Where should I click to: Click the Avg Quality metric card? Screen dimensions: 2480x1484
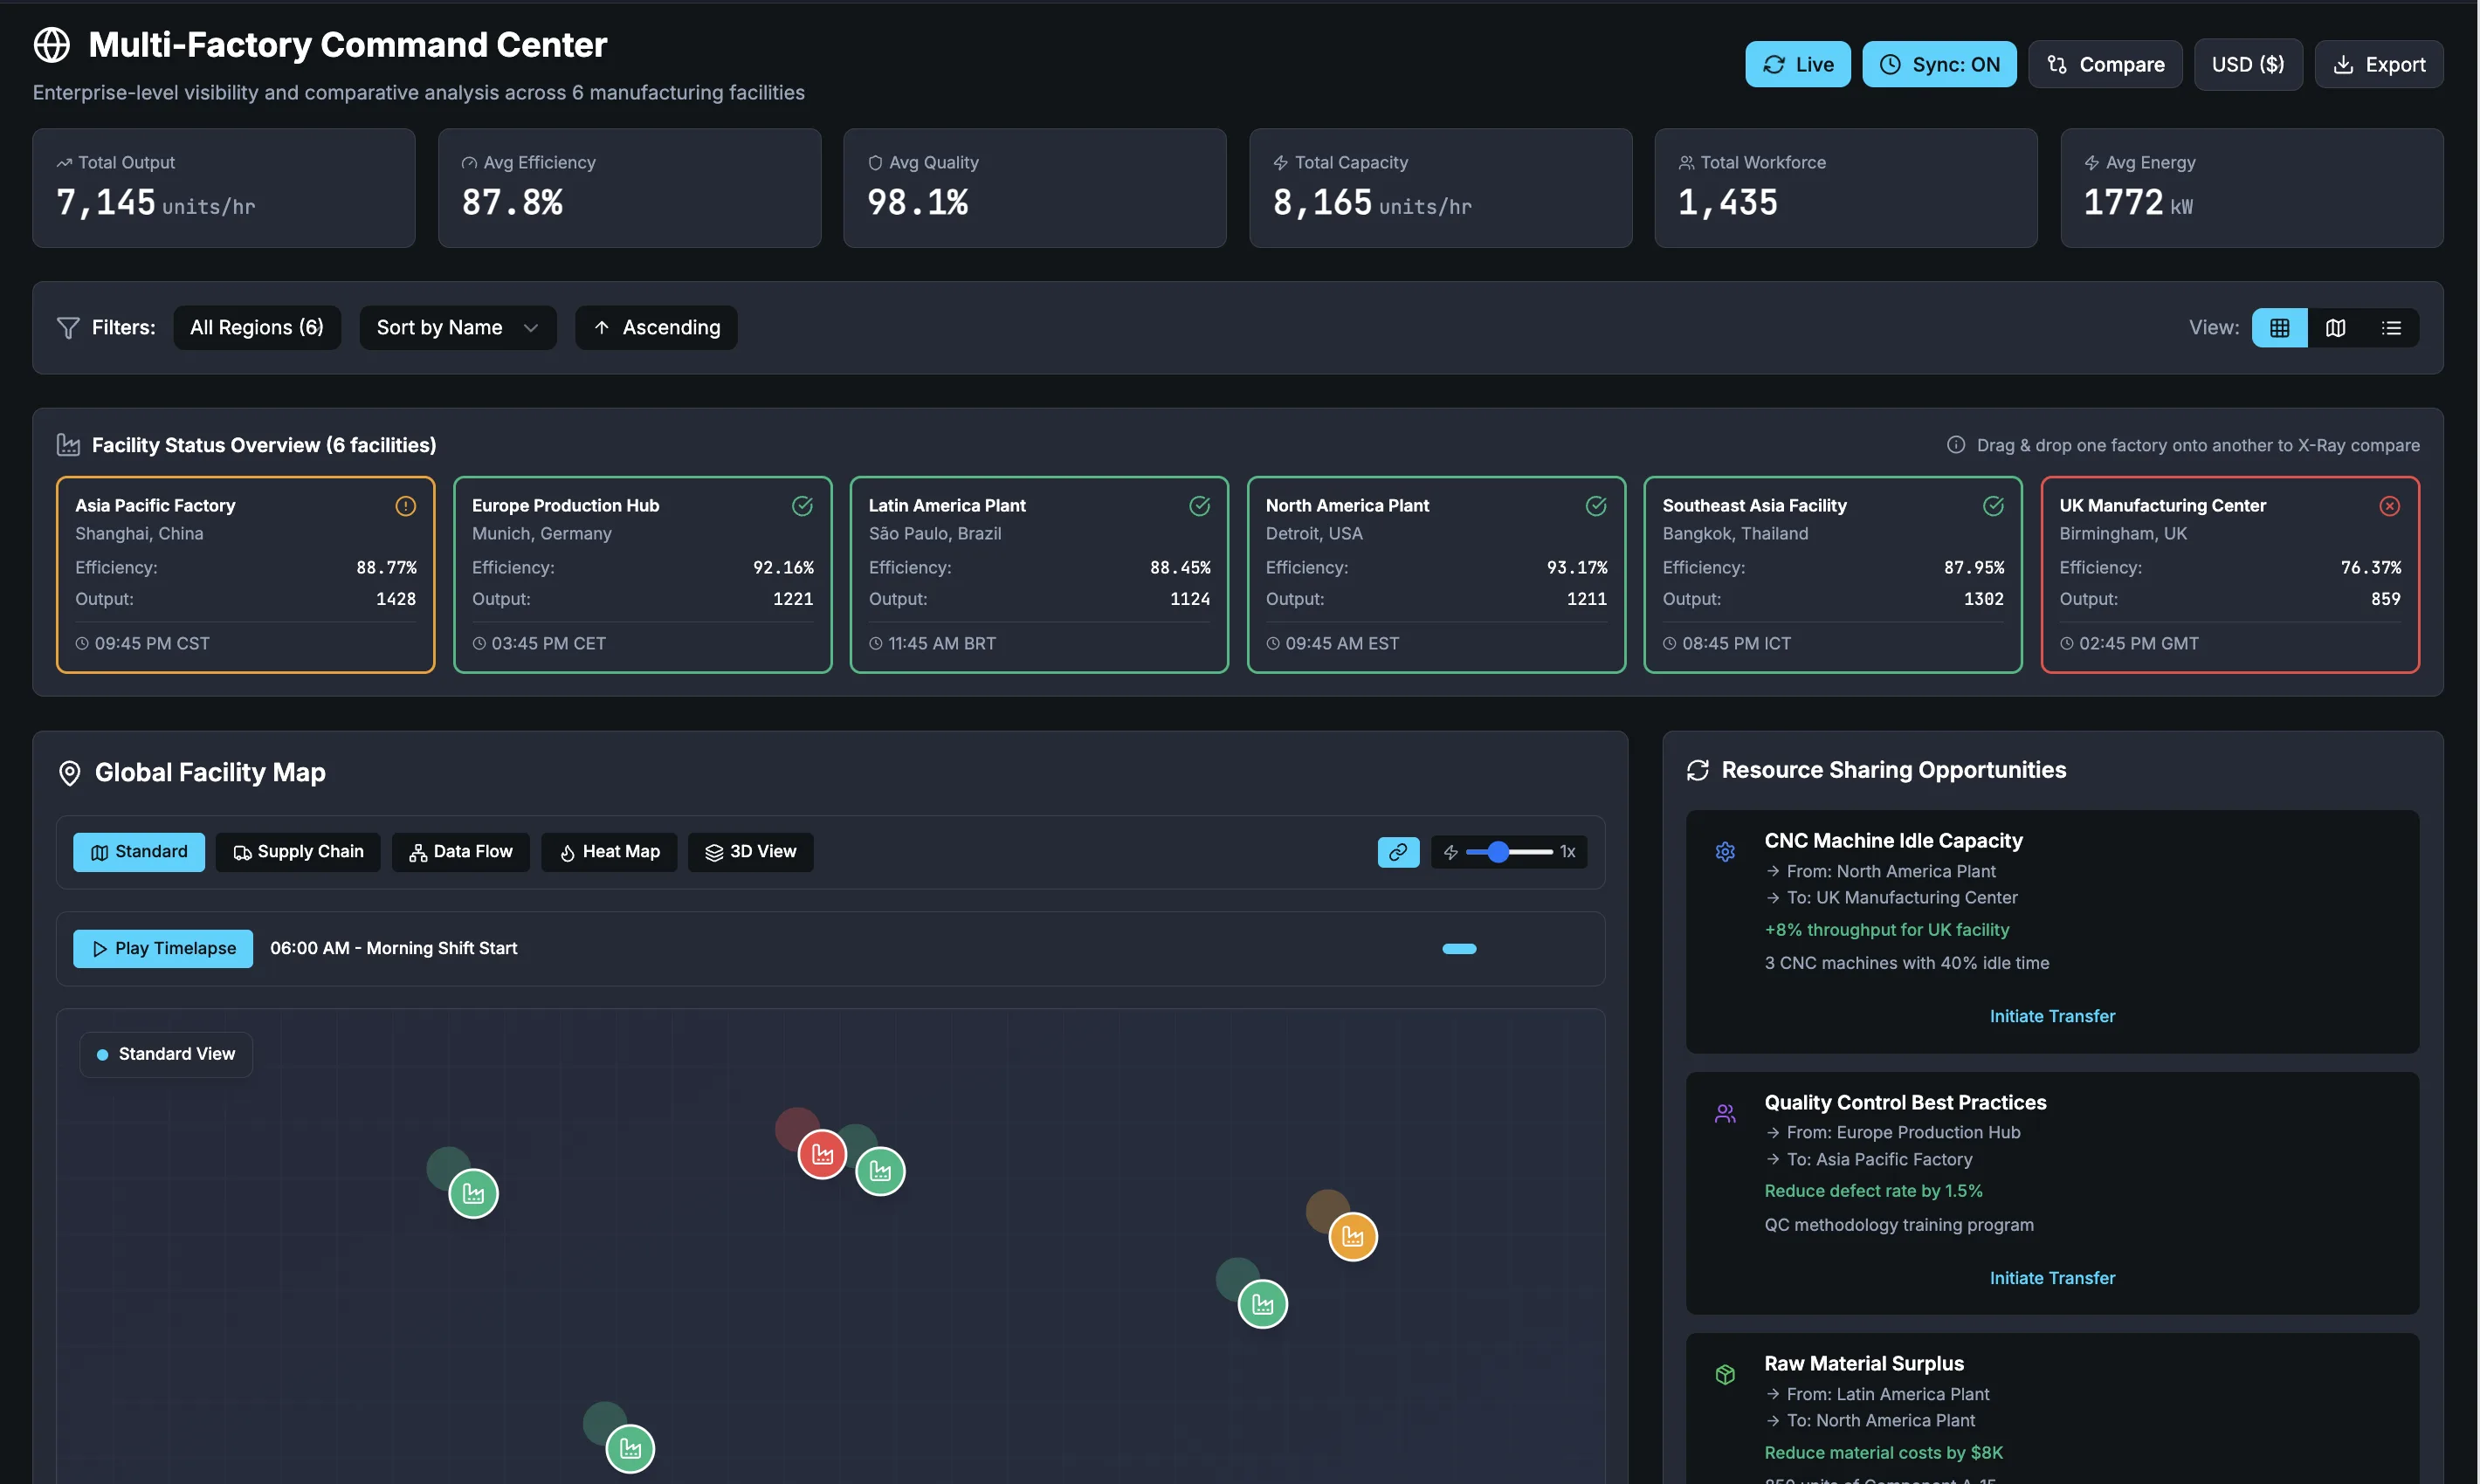pyautogui.click(x=1035, y=188)
